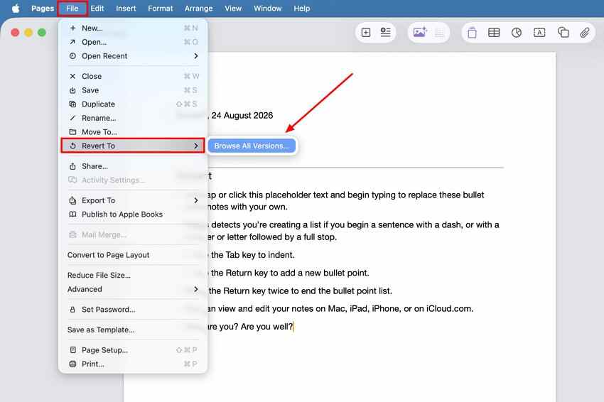Click the Media image toolbar icon
Image resolution: width=604 pixels, height=402 pixels.
[419, 33]
